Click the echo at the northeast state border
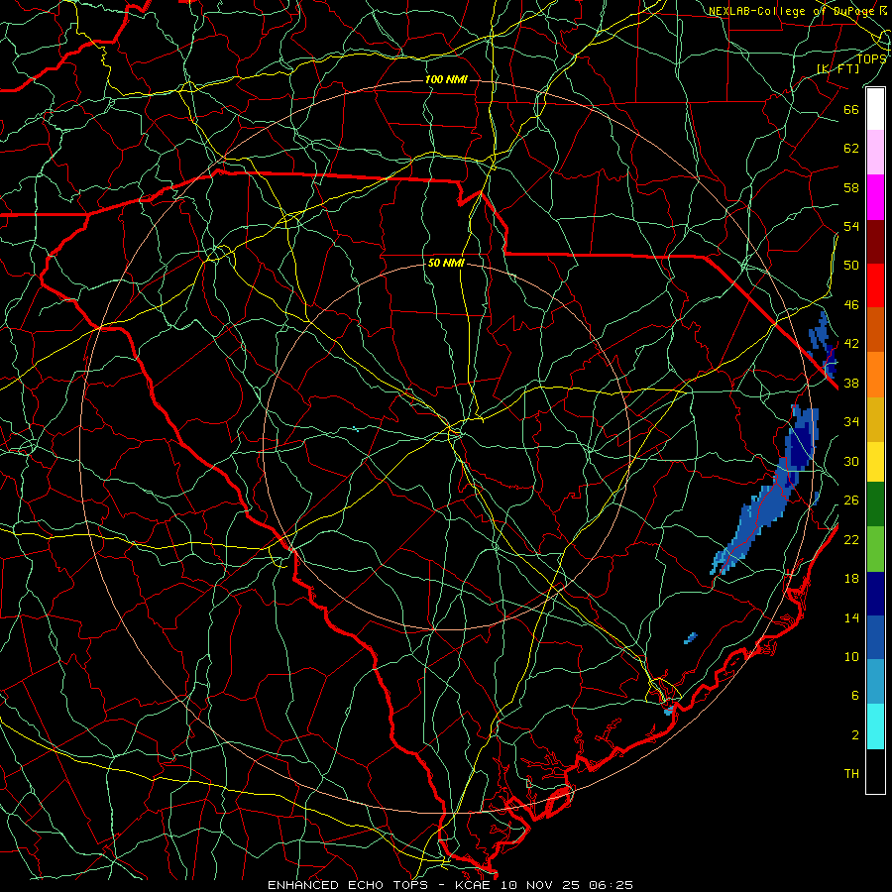This screenshot has width=892, height=892. (x=824, y=345)
